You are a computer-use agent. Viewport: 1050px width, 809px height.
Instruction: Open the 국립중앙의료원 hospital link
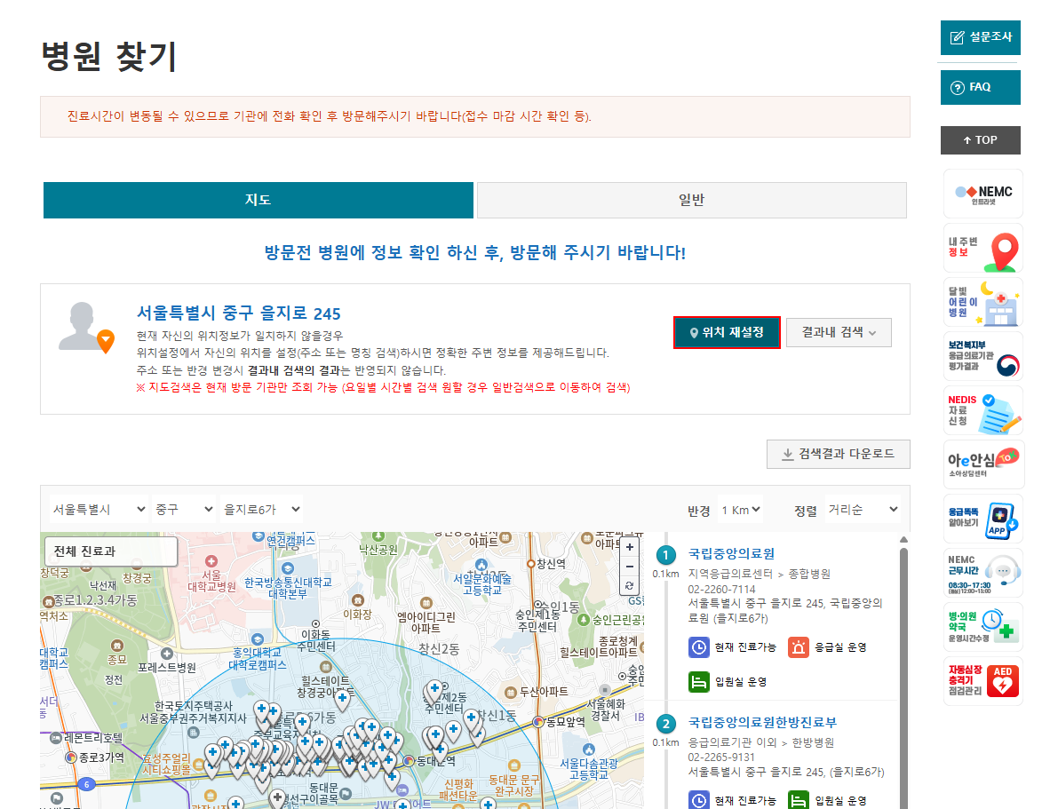(731, 554)
